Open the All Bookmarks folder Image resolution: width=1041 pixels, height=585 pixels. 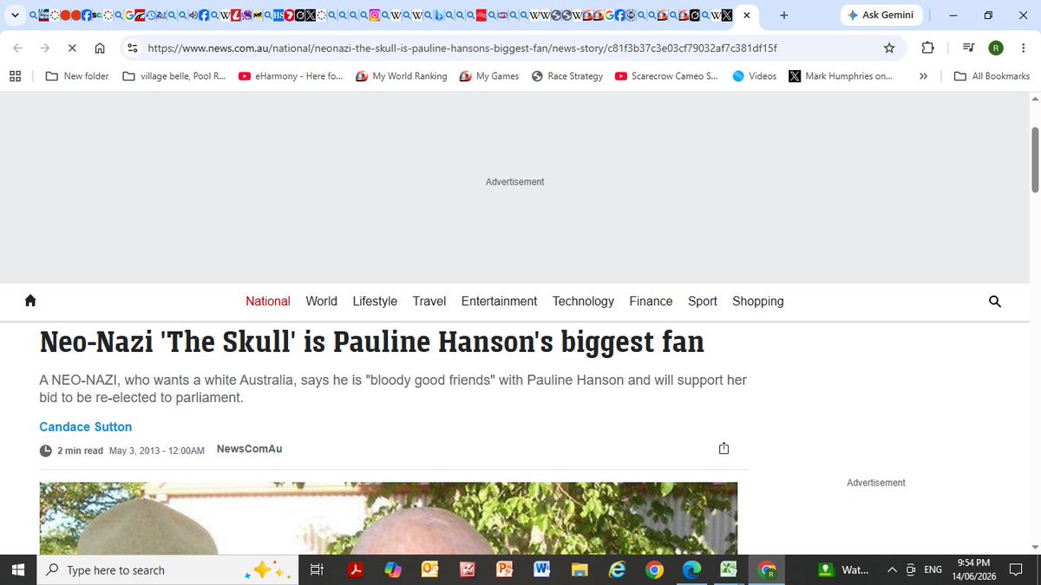[992, 76]
